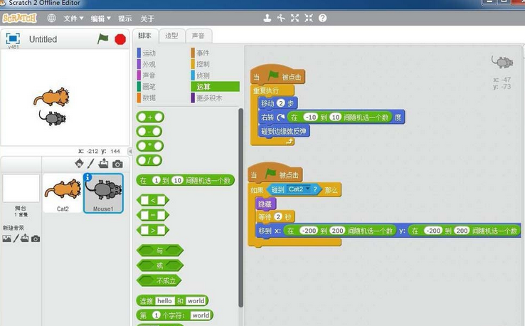Upload sprite from file icon
Viewport: 525px width, 326px height.
click(x=103, y=164)
